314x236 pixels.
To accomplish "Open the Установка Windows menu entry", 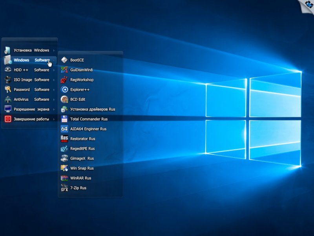I will [30, 50].
